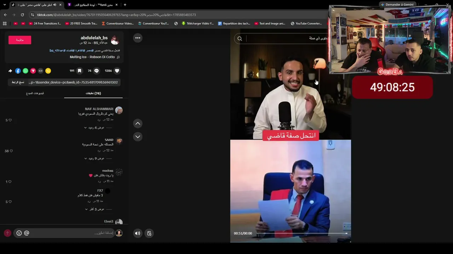453x254 pixels.
Task: Reply to FX7's comment
Action: pos(89,201)
